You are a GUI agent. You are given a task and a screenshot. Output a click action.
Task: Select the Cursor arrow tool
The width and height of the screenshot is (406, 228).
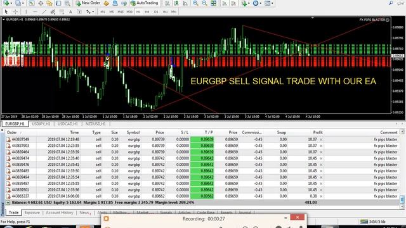point(6,11)
